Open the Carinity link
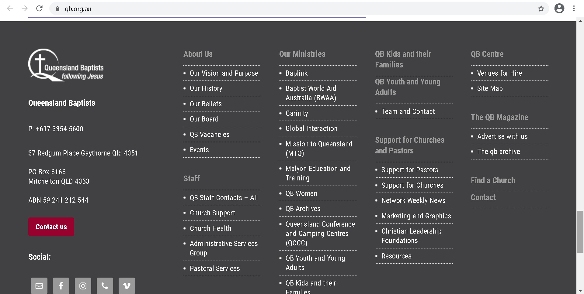584x294 pixels. pyautogui.click(x=297, y=113)
